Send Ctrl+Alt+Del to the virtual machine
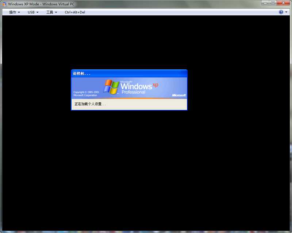The image size is (292, 233). point(75,12)
